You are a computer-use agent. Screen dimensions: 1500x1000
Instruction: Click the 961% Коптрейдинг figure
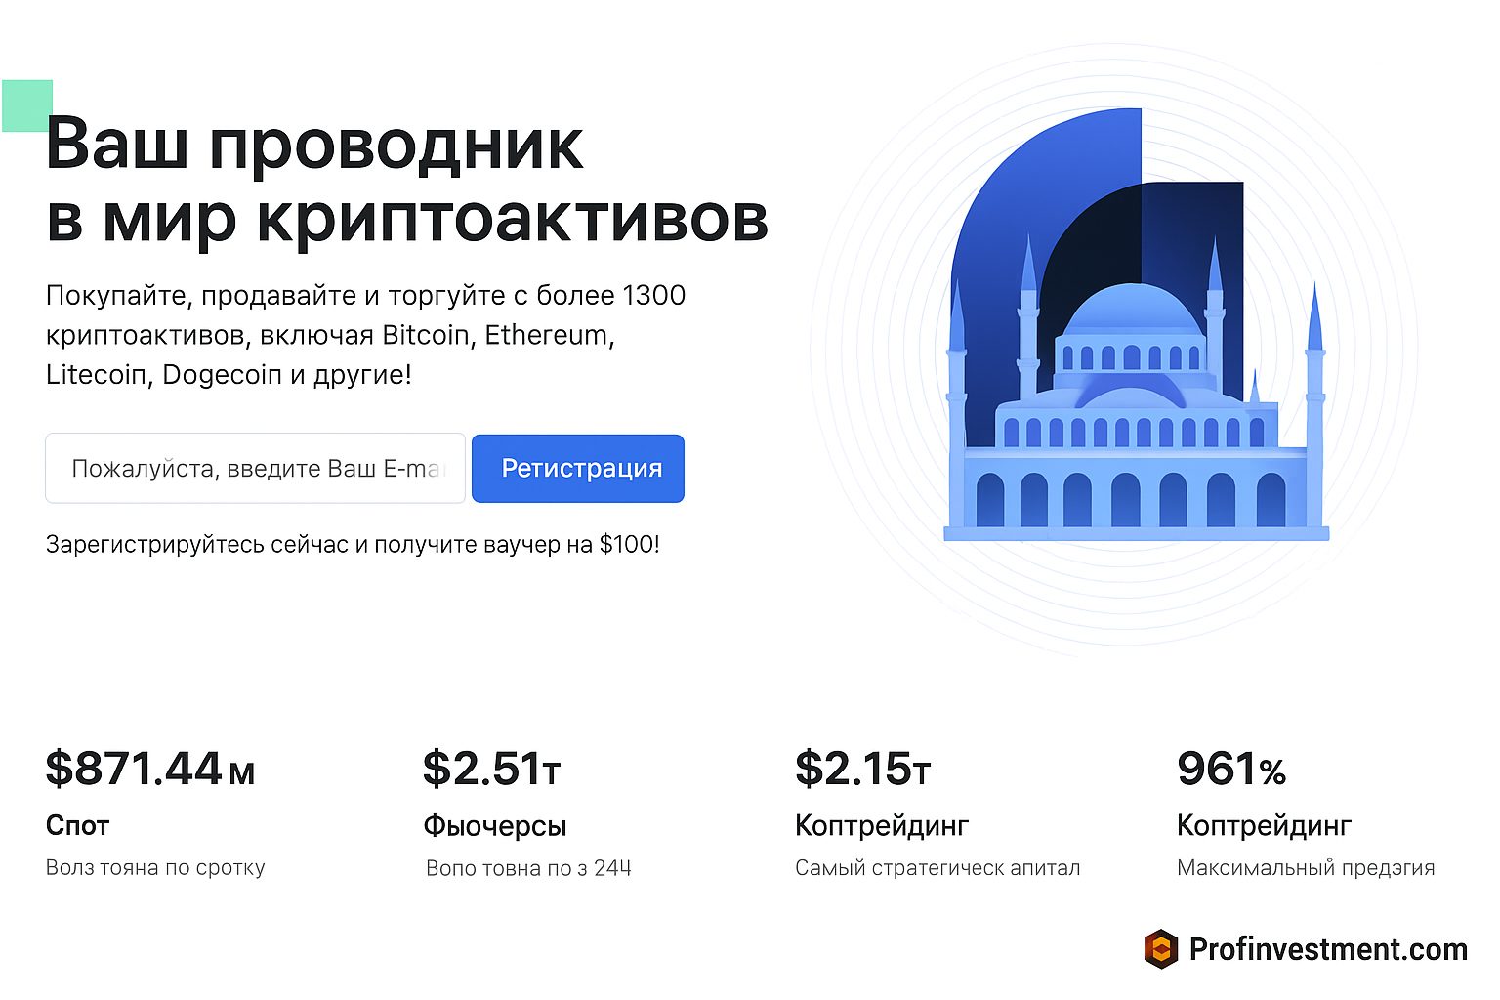click(x=1231, y=769)
